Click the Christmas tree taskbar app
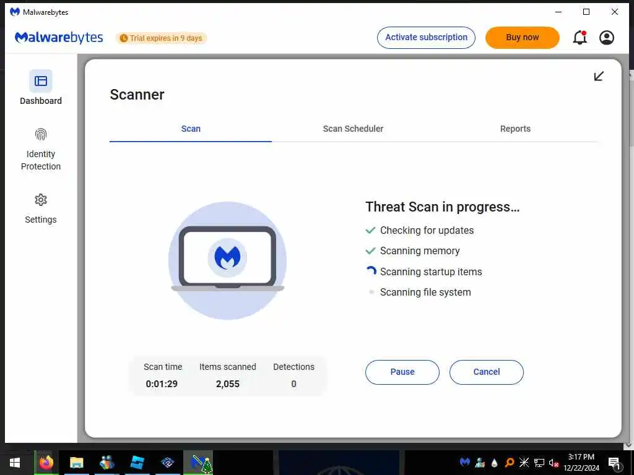This screenshot has width=634, height=475. point(198,463)
